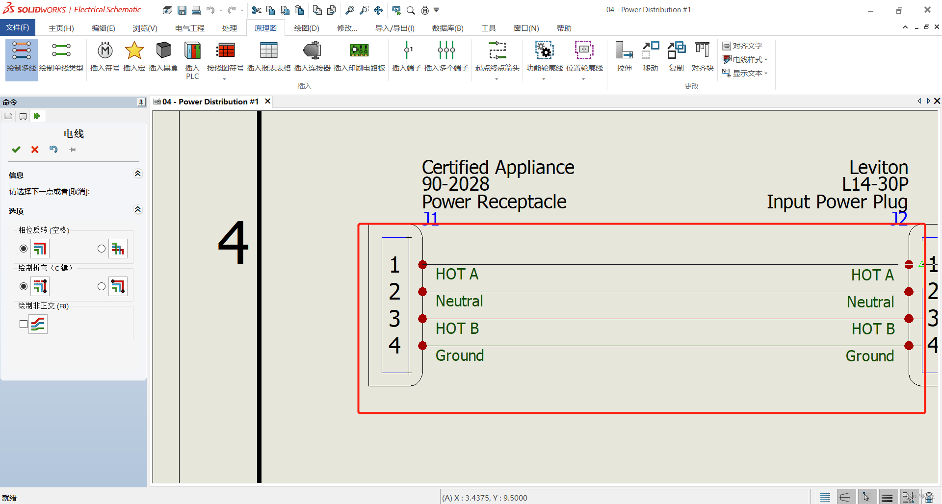The image size is (942, 504).
Task: Click the 04 - Power Distribution #1 document tab
Action: pyautogui.click(x=210, y=101)
